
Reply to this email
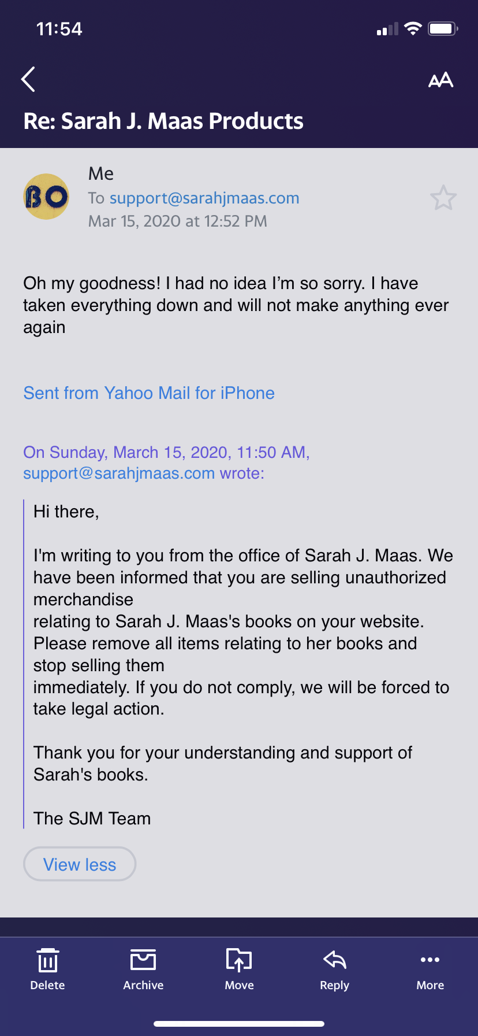coord(335,970)
